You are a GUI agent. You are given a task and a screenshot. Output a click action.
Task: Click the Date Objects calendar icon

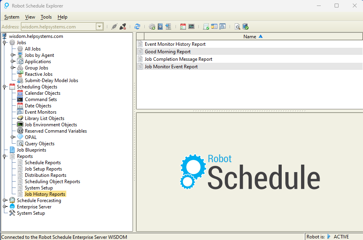click(20, 106)
